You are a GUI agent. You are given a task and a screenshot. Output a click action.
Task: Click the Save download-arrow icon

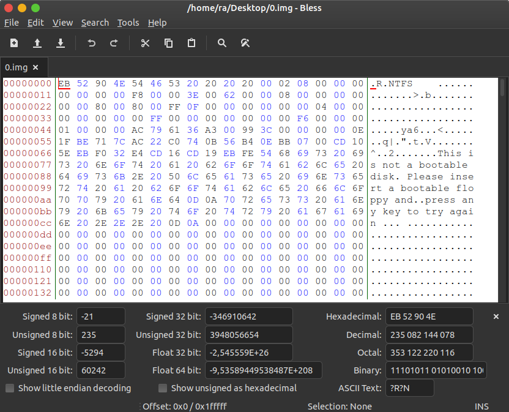(x=61, y=43)
